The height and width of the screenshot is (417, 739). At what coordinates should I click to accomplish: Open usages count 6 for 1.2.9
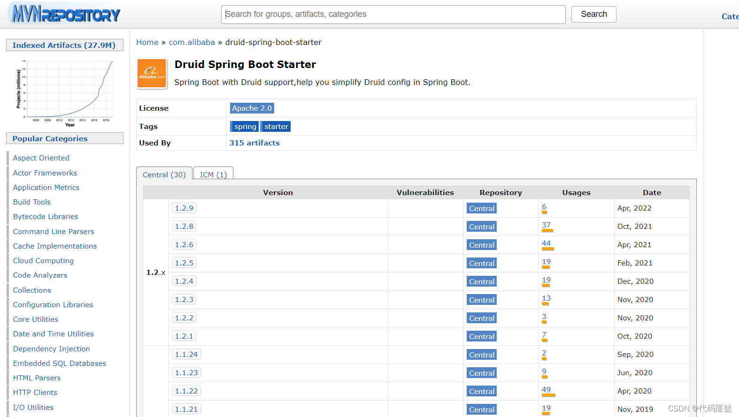click(544, 207)
